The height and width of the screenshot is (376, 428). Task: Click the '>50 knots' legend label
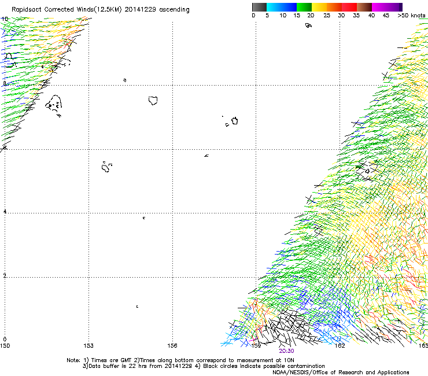tap(411, 16)
